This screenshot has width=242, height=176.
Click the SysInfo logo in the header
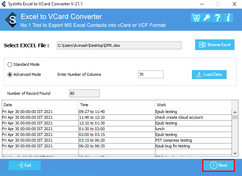(x=11, y=20)
